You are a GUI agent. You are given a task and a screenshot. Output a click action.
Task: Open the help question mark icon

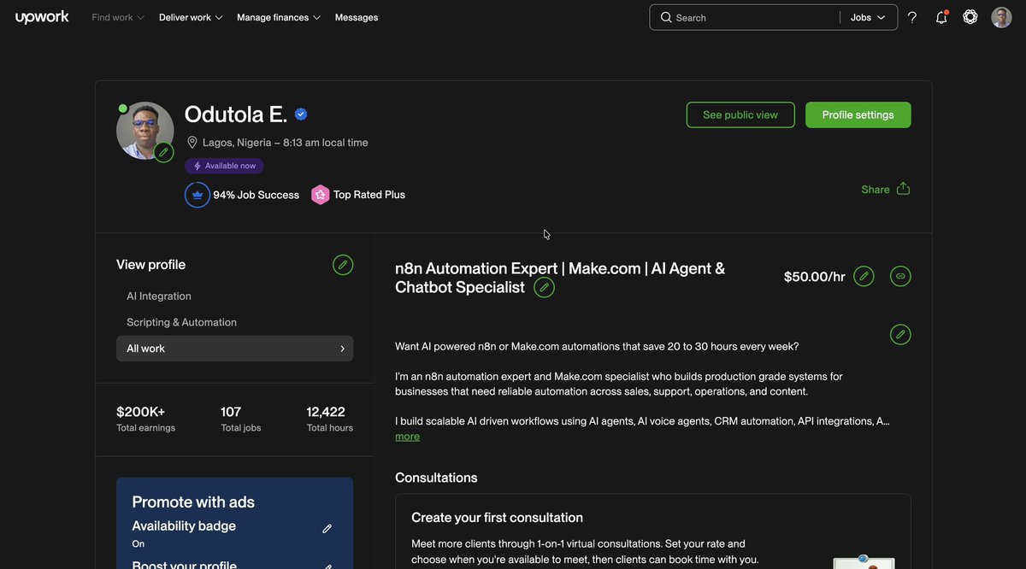[912, 17]
